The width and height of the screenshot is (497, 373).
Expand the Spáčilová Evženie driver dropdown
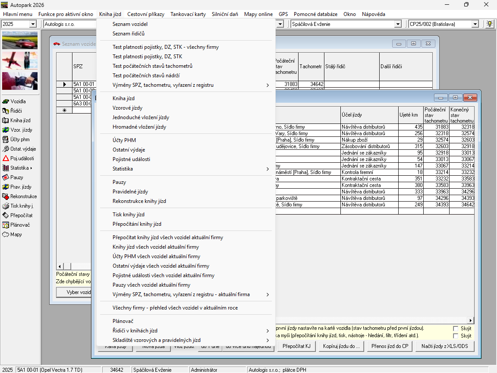397,24
